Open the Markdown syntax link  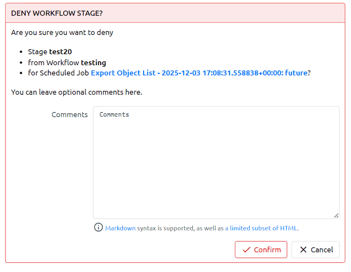[121, 228]
